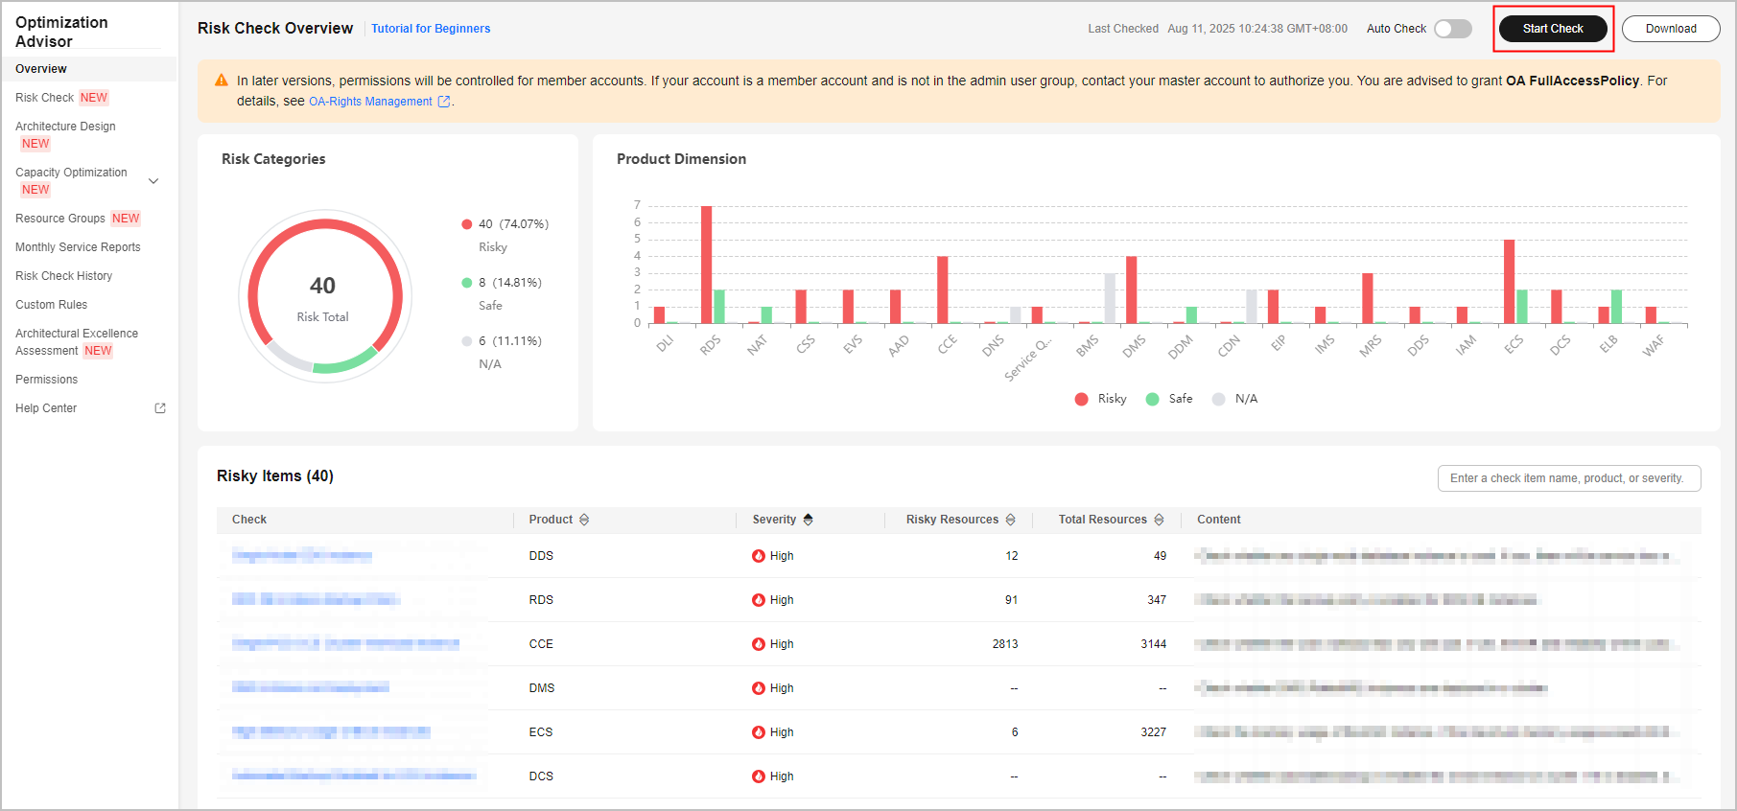Click the Severity column sort icon

click(808, 520)
